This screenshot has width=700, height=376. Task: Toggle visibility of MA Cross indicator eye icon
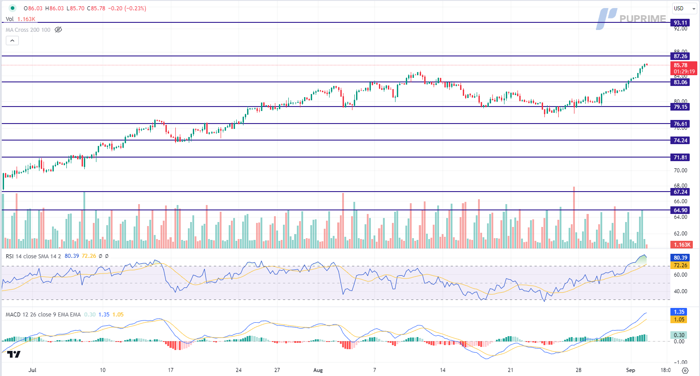click(58, 30)
